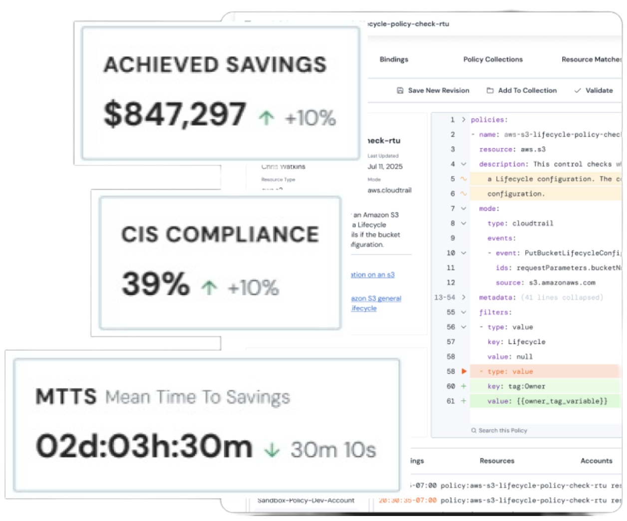Click the checkmark icon before Validate
The width and height of the screenshot is (627, 521).
(x=578, y=90)
